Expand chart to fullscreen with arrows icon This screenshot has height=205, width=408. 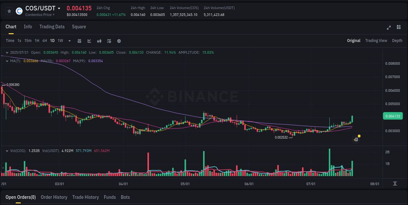point(388,28)
